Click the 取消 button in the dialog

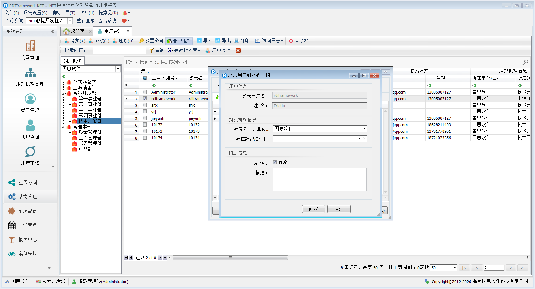(x=339, y=209)
